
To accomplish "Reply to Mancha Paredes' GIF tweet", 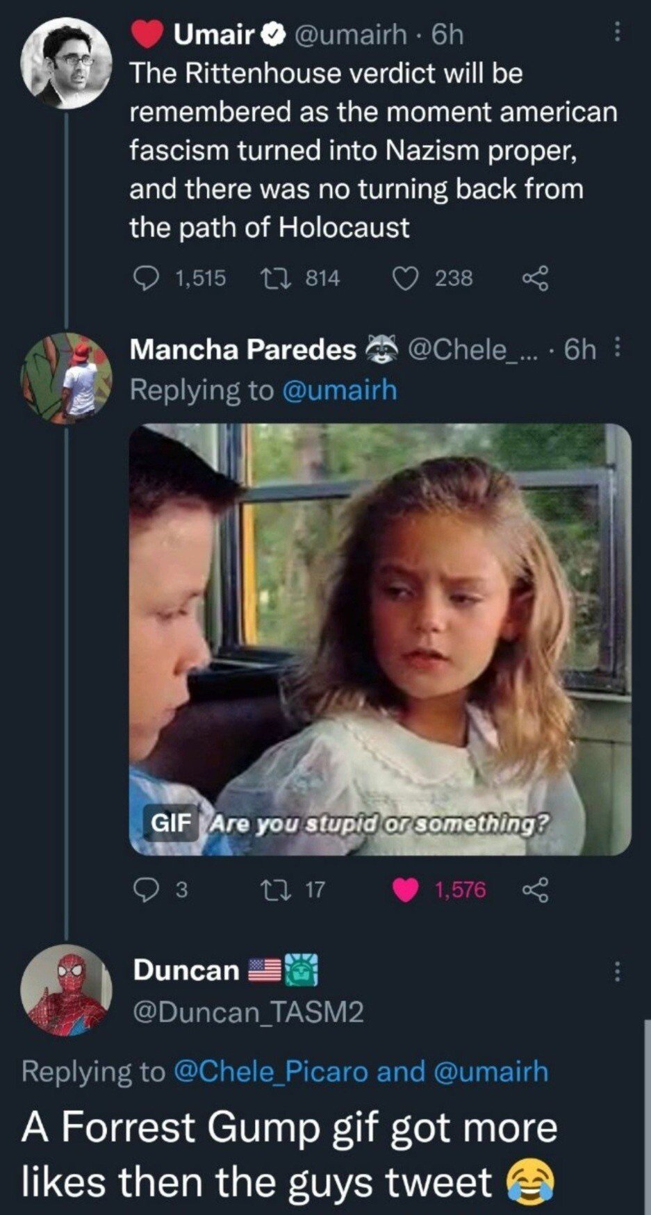I will point(146,890).
